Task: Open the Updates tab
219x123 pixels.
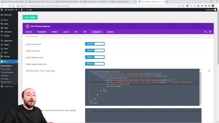Action: pos(110,32)
